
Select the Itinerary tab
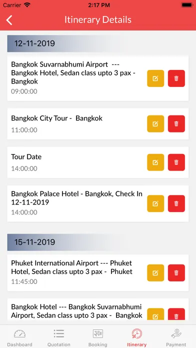pos(136,337)
